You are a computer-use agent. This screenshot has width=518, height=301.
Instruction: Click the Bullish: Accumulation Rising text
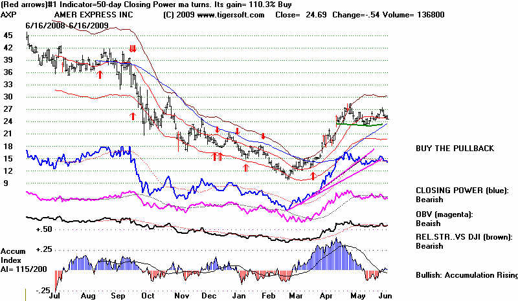click(x=466, y=276)
